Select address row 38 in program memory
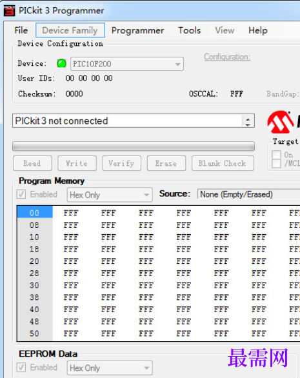Image resolution: width=300 pixels, height=378 pixels. point(35,297)
